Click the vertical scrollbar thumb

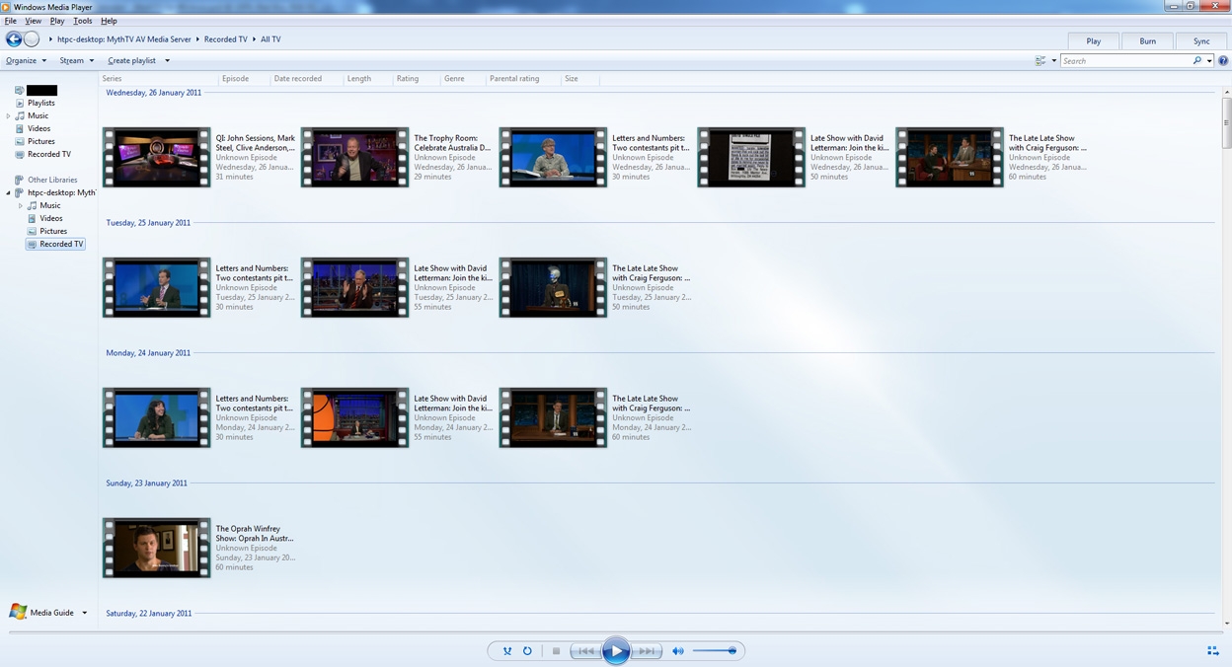(1227, 122)
